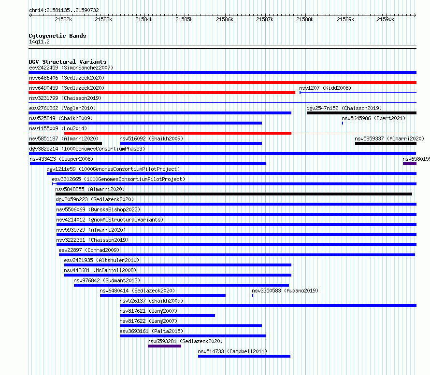Click nsv976842 (Sudmant2013) label
This screenshot has height=375, width=430.
coord(107,280)
